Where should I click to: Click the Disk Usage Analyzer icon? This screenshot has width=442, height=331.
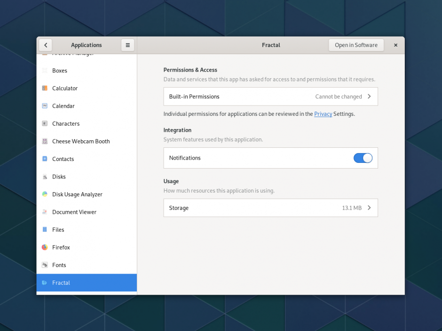click(x=45, y=194)
